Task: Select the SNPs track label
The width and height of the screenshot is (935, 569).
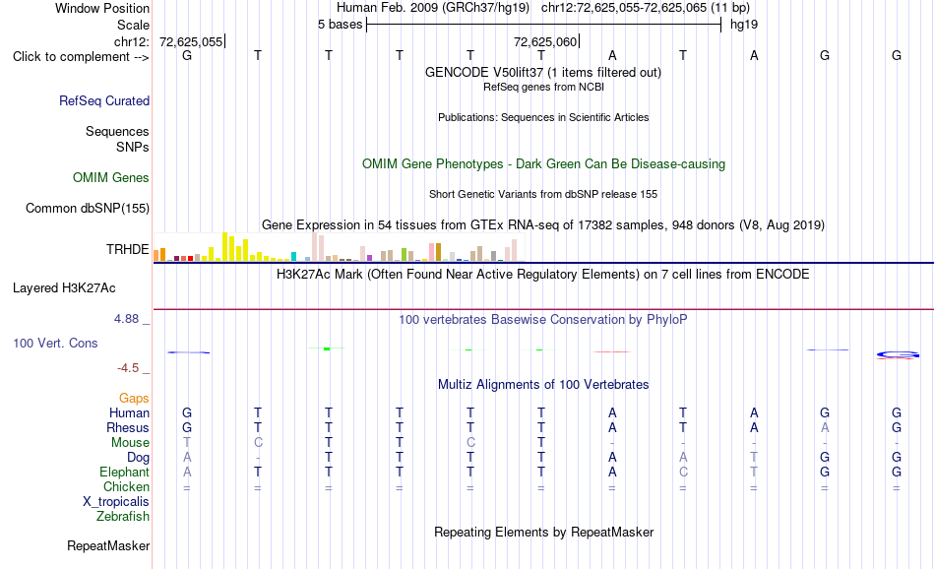Action: tap(133, 147)
